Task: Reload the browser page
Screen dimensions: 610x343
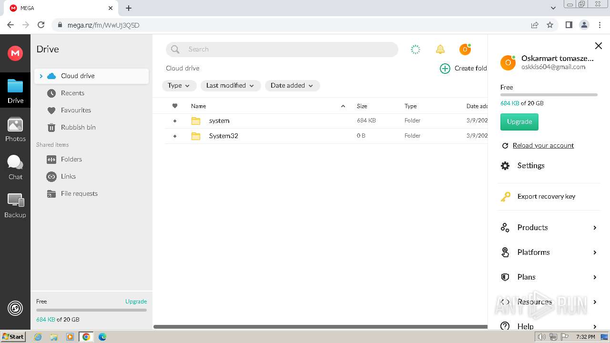Action: pyautogui.click(x=41, y=25)
